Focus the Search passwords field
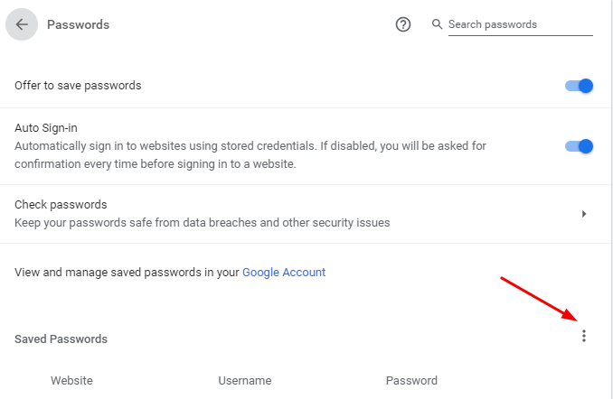Image resolution: width=613 pixels, height=399 pixels. (x=520, y=24)
